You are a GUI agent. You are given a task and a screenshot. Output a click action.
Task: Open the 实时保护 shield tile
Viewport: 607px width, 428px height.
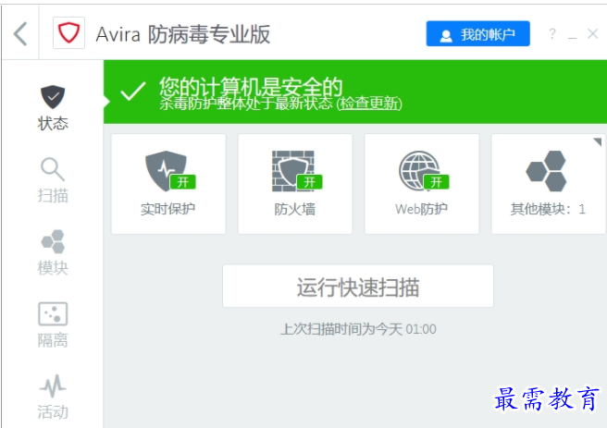point(168,184)
